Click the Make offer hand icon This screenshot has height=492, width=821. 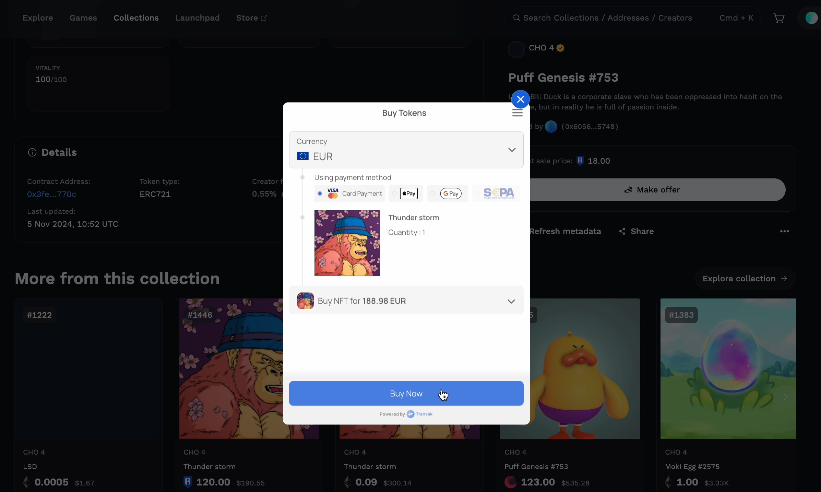tap(628, 190)
